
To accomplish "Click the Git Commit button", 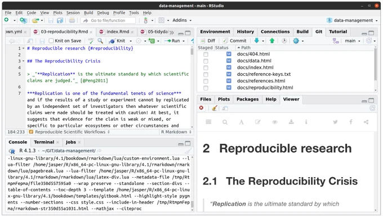I will [x=234, y=40].
